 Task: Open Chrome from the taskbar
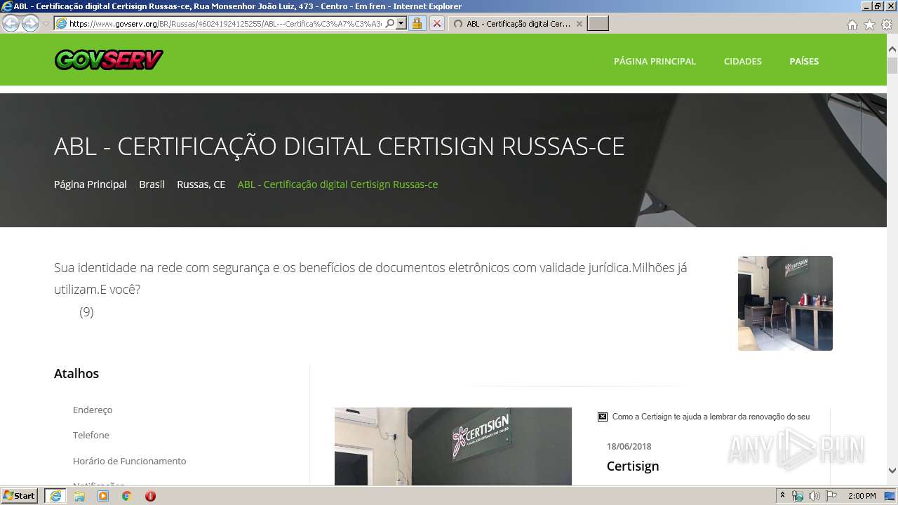(x=126, y=496)
